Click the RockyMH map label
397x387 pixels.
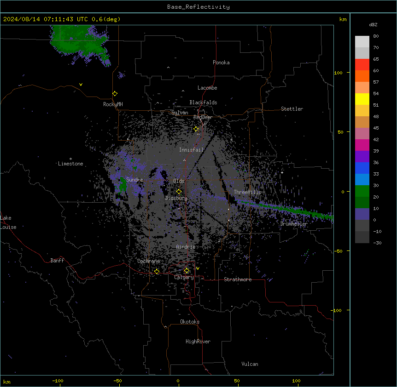[113, 104]
